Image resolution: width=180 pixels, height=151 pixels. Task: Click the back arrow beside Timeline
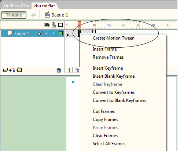(x=34, y=15)
